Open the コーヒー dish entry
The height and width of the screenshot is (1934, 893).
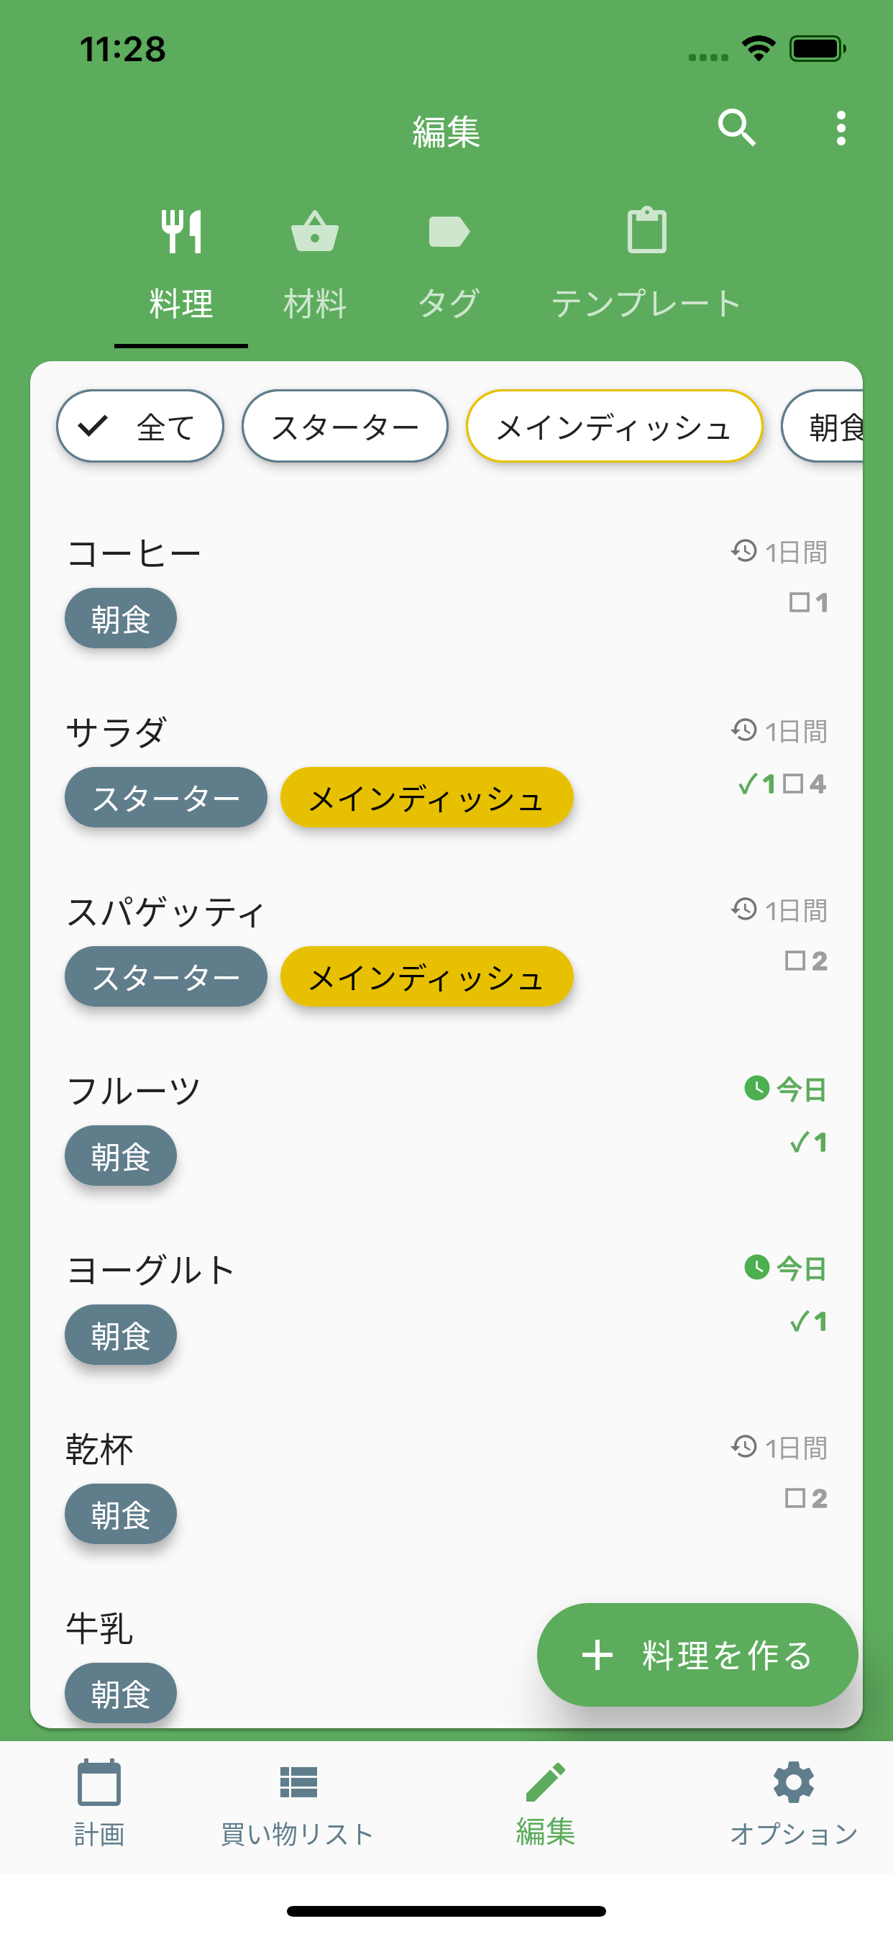(x=135, y=554)
